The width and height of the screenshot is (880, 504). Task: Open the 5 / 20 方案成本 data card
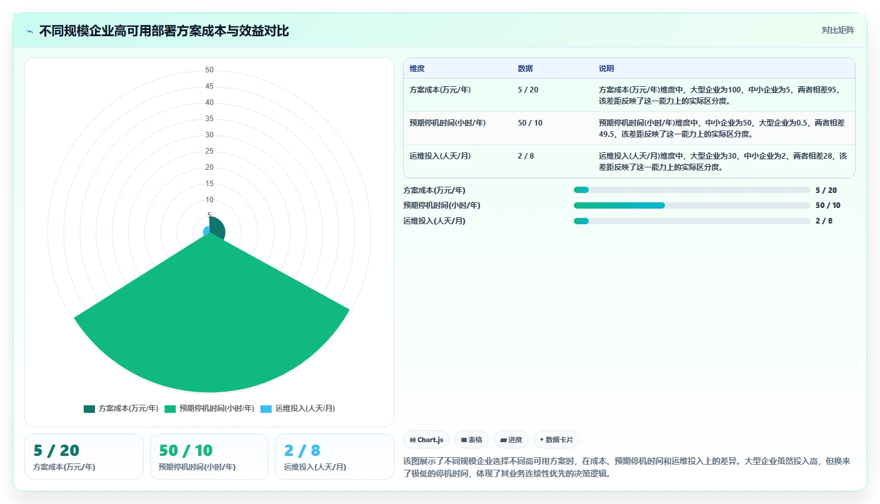tap(84, 457)
